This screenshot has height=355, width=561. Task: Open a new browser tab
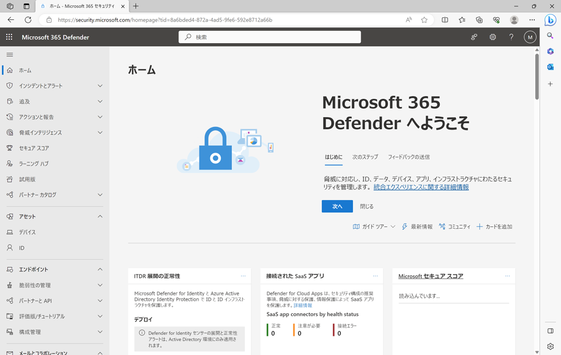tap(135, 6)
